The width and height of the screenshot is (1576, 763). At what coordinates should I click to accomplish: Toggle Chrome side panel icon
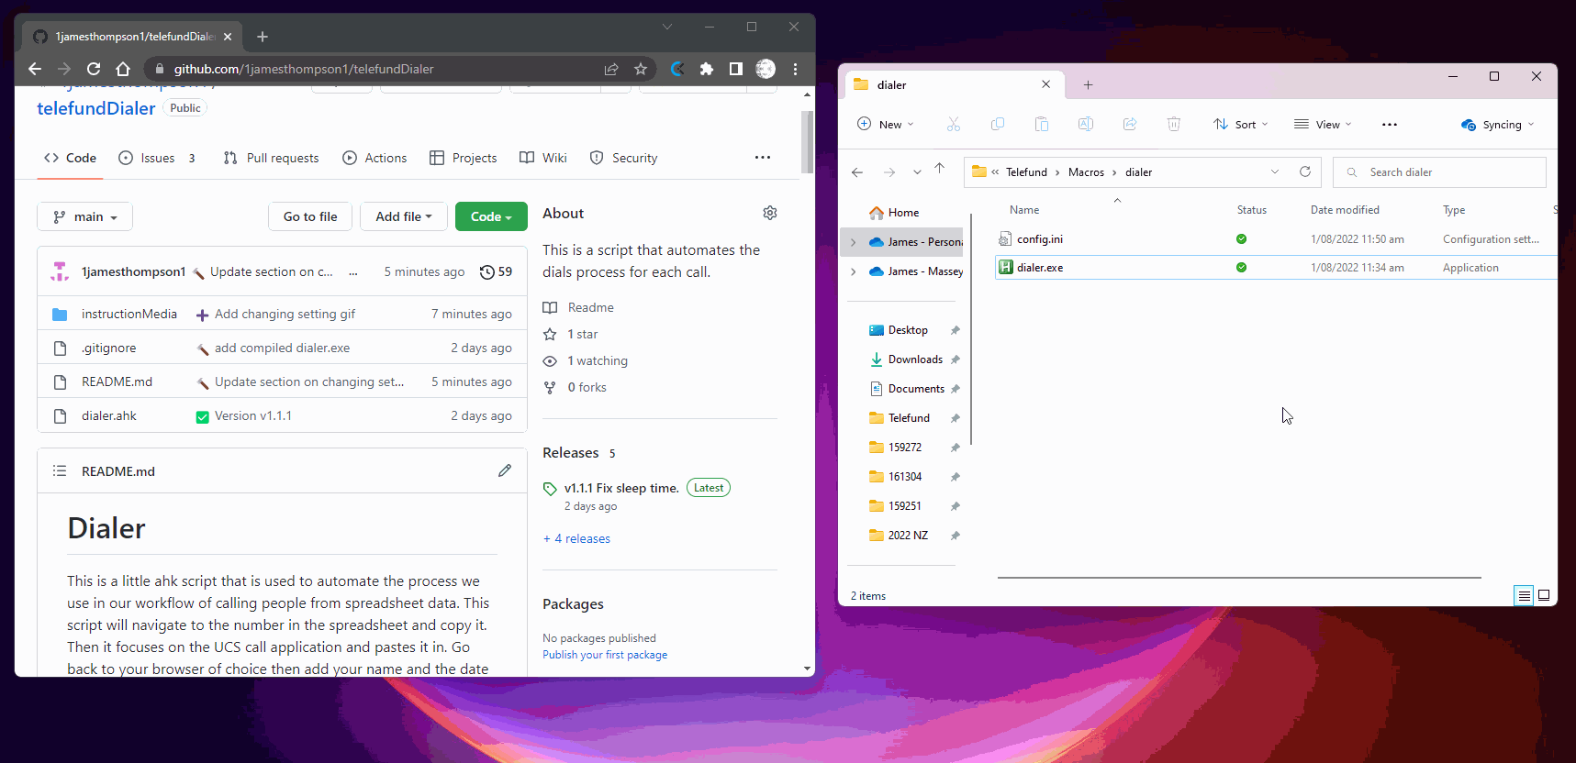point(736,69)
